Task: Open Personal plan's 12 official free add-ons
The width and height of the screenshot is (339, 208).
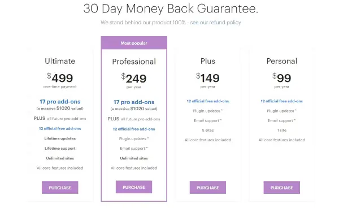Action: [282, 101]
